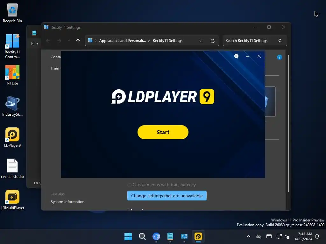Select Appearance and Personalization breadcrumb
Viewport: 326px width, 244px height.
[x=123, y=41]
